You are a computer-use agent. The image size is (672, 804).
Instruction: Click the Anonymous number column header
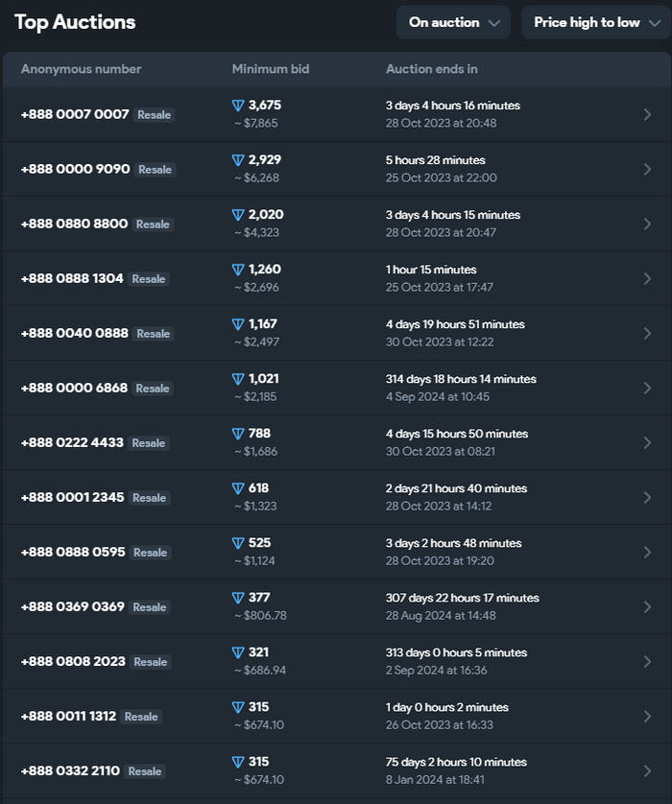coord(81,69)
